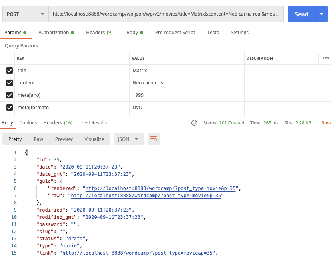
Task: Select the Pretty view mode
Action: click(x=15, y=139)
